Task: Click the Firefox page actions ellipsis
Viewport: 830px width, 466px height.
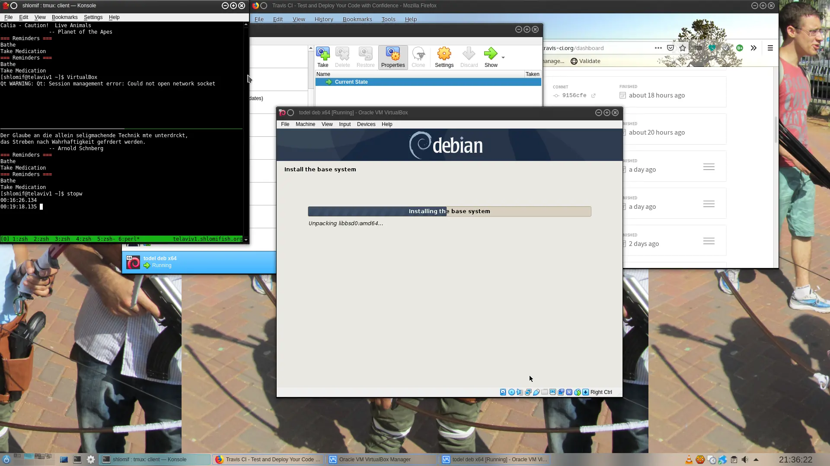Action: [658, 48]
